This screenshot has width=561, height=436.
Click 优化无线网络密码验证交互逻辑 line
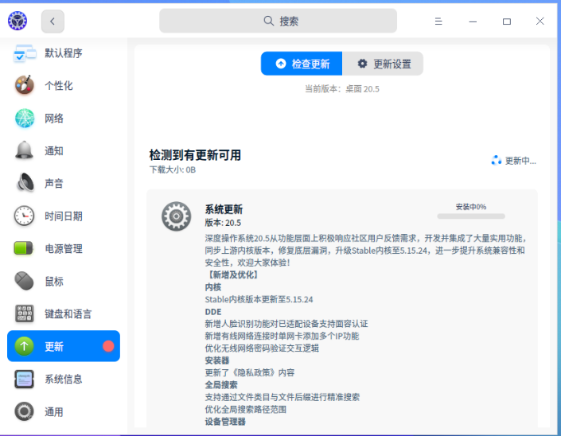[262, 348]
